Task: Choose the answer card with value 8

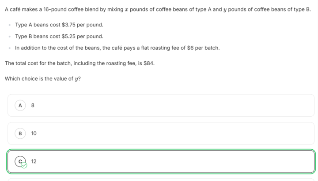Action: [x=161, y=105]
